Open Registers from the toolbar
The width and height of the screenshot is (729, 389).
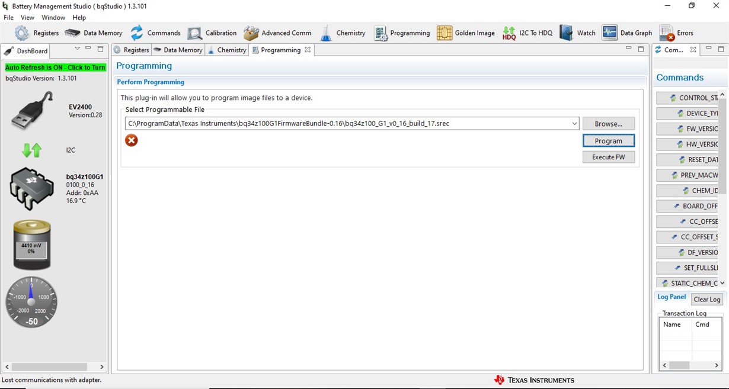37,33
